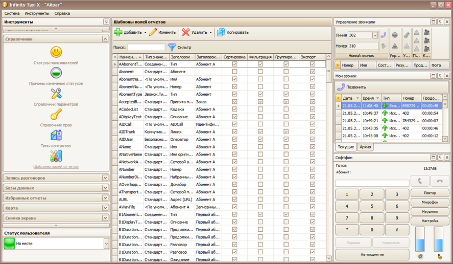
Task: Pin the Софтфон panel
Action: coord(440,158)
